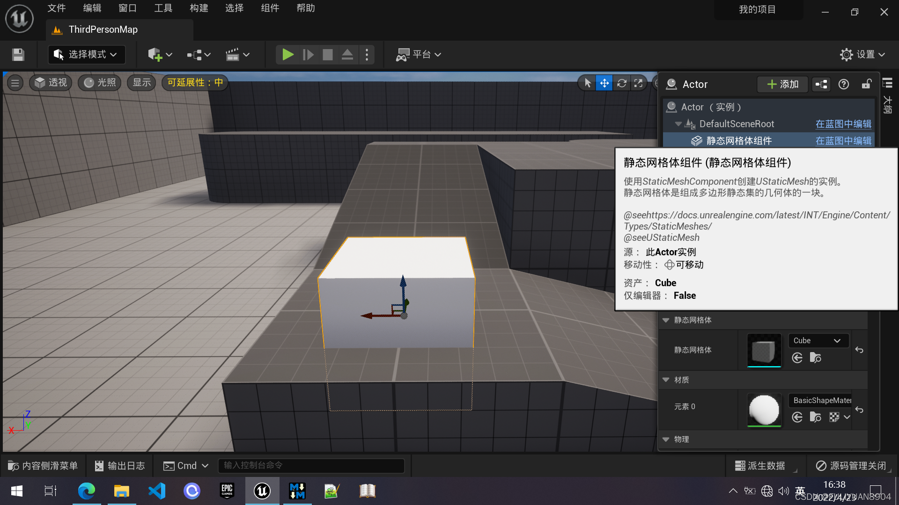Image resolution: width=899 pixels, height=505 pixels.
Task: Use selected asset arrow for material element 0
Action: click(x=797, y=417)
